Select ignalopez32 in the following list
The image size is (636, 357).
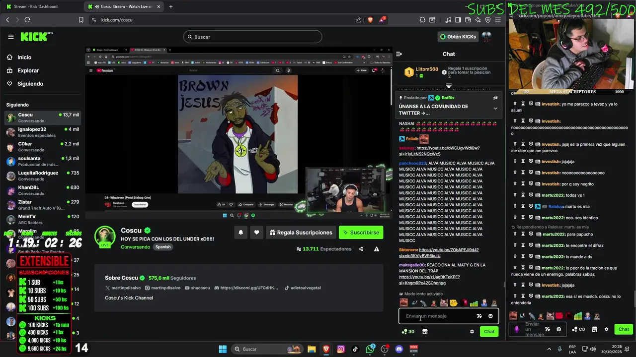coord(42,132)
